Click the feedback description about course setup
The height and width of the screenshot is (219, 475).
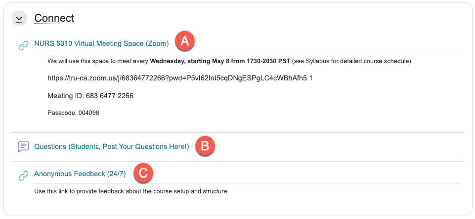click(131, 191)
